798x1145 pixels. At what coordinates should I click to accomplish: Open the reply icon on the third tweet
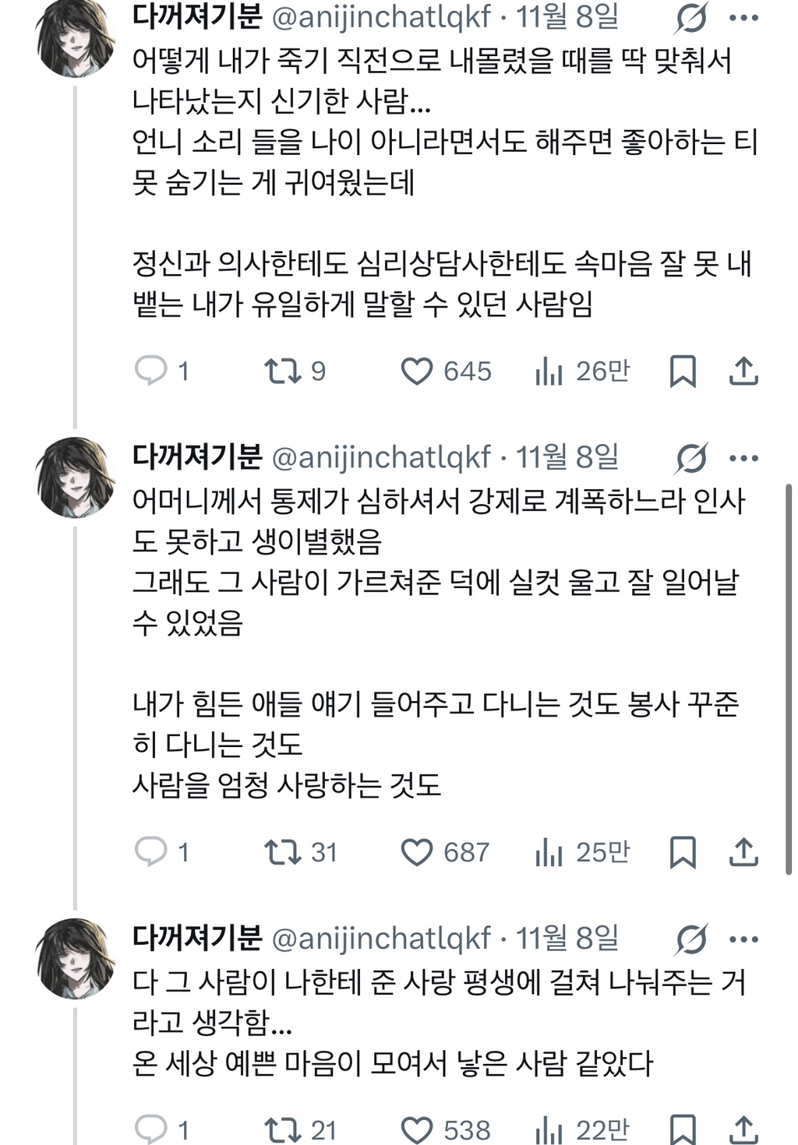tap(150, 1125)
